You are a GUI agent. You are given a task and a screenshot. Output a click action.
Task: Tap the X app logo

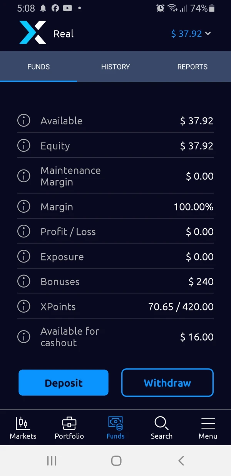pyautogui.click(x=33, y=32)
